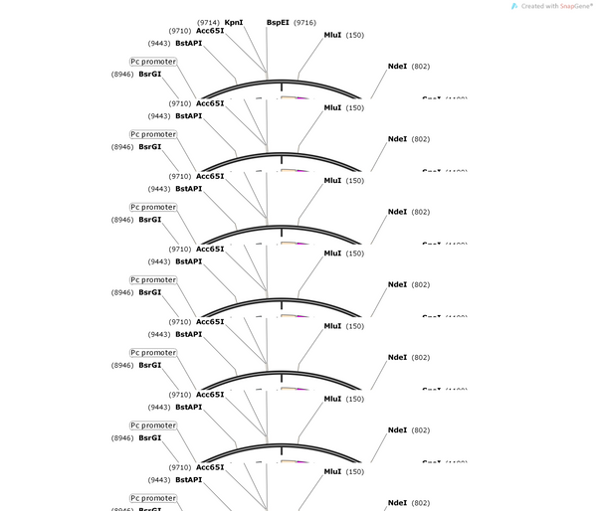Select the BspEI (9716) enzyme site label
The height and width of the screenshot is (511, 597).
pyautogui.click(x=292, y=23)
